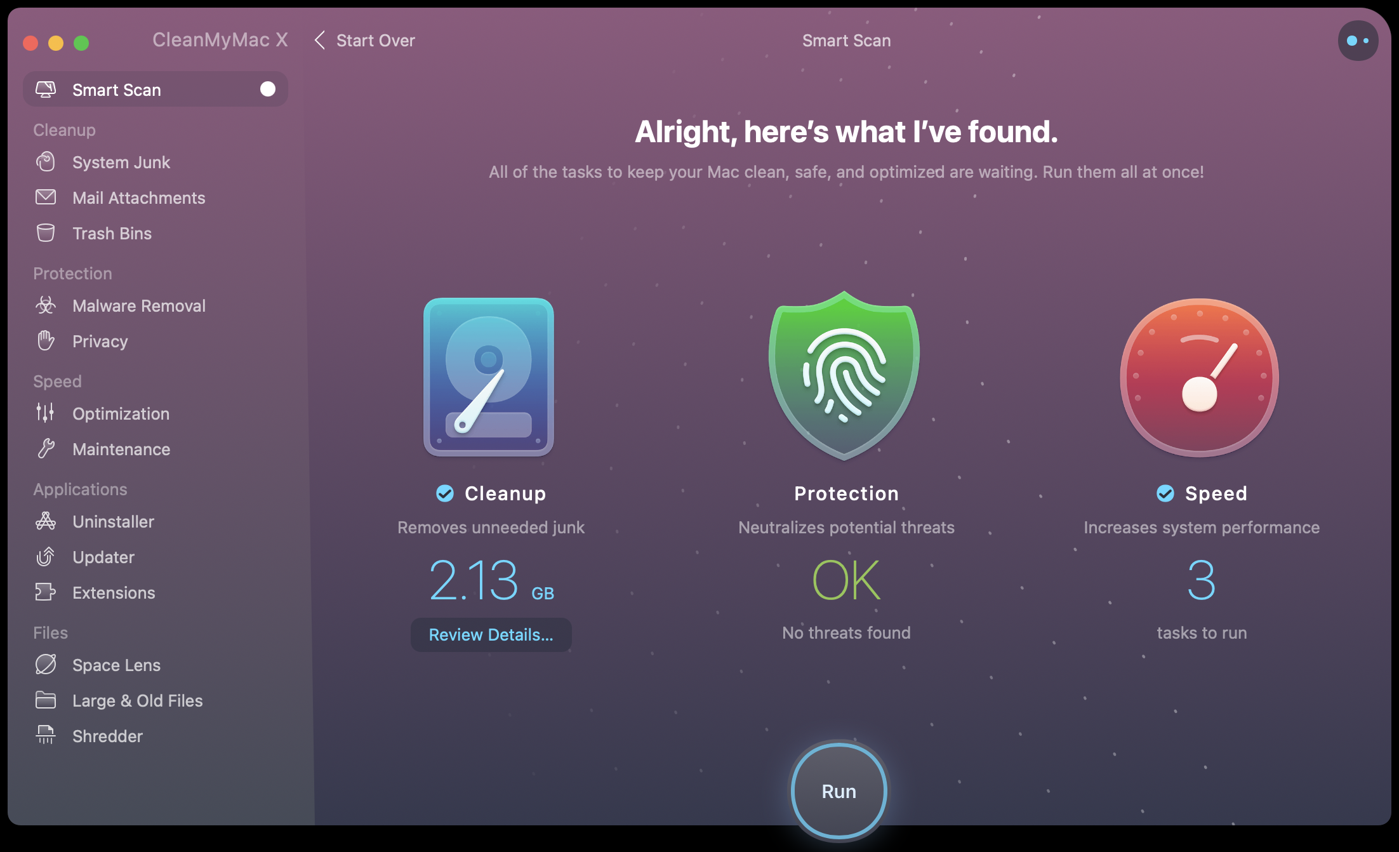Click the green OK status text

click(x=846, y=580)
